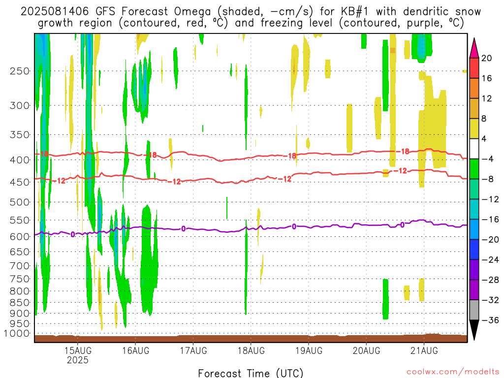Click the 950 pressure level label

pyautogui.click(x=20, y=324)
